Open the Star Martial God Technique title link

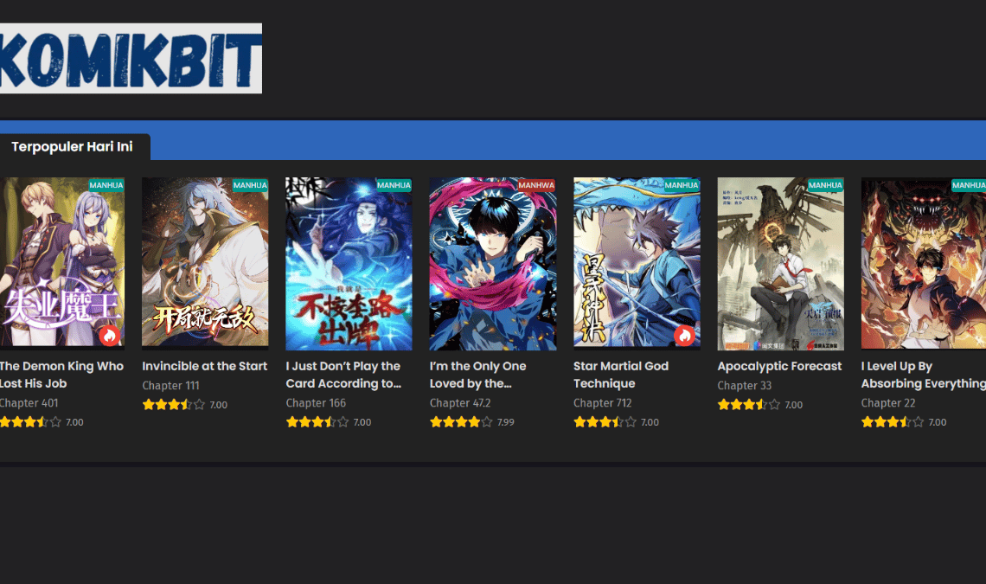621,375
